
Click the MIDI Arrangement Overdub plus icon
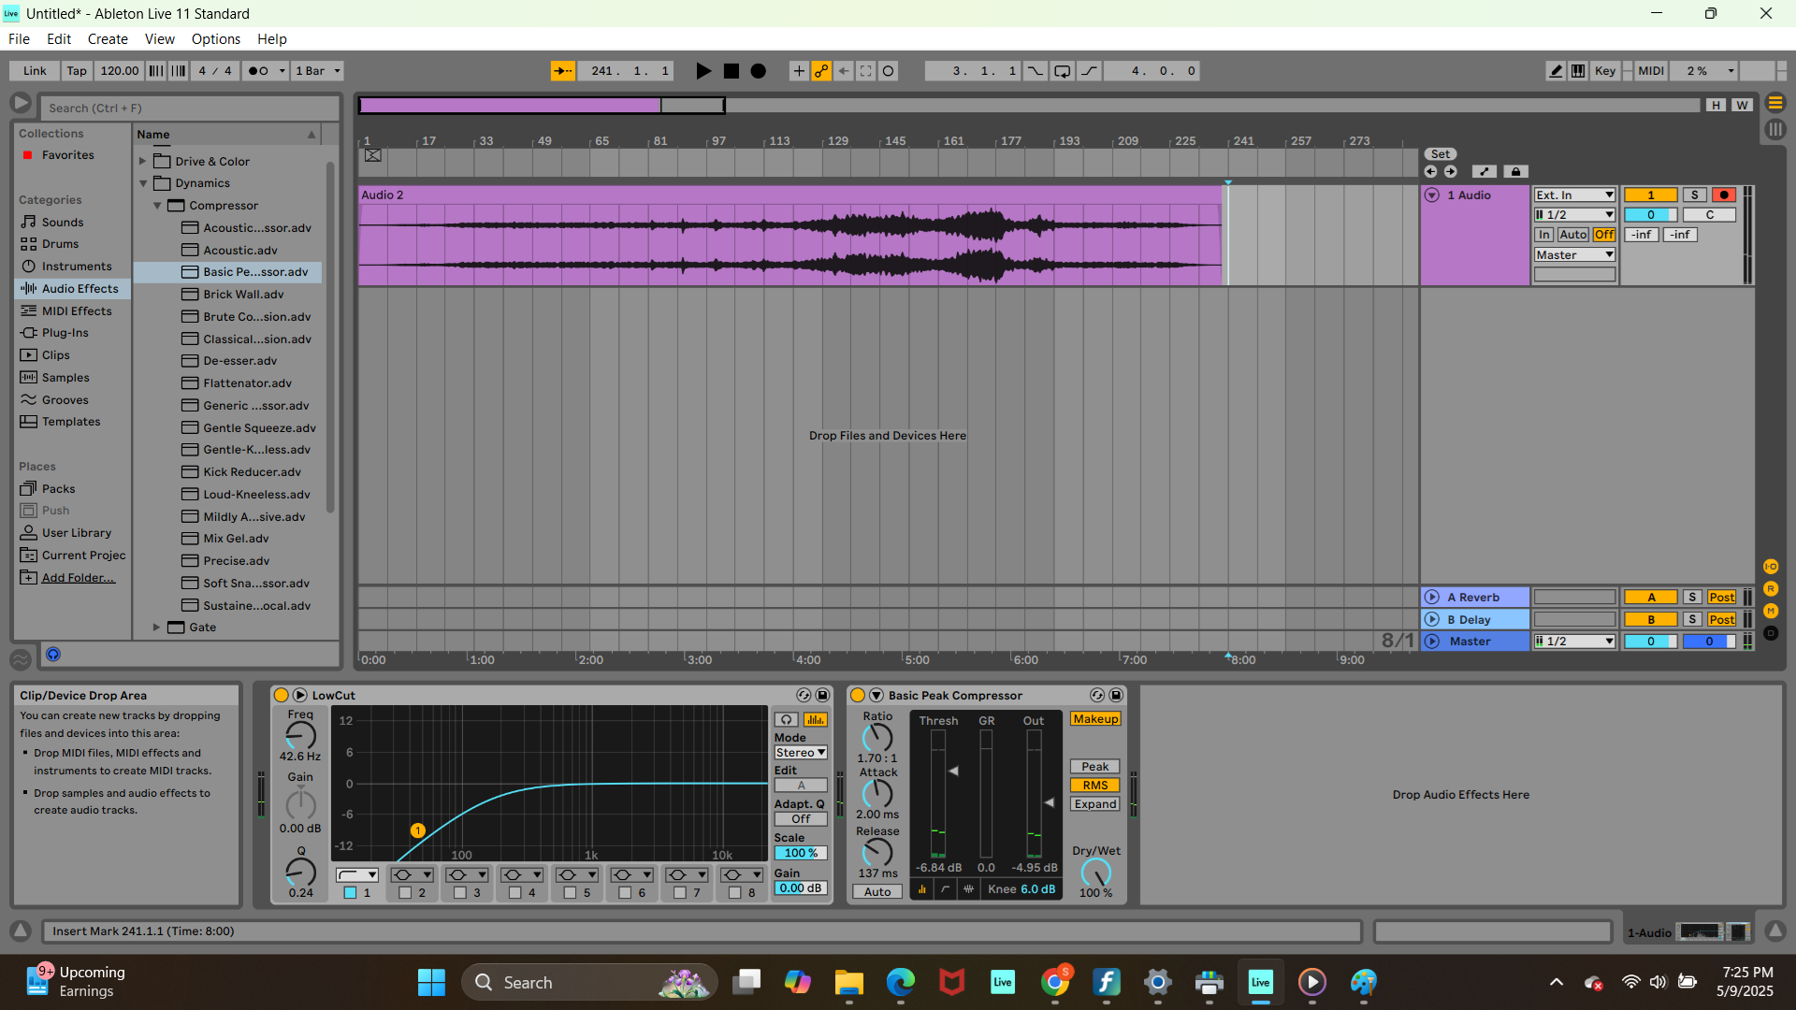pos(799,71)
